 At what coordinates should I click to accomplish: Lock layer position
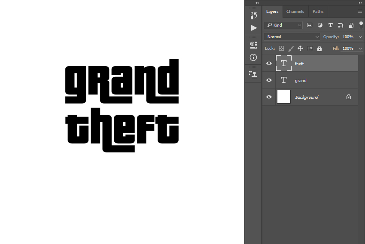pyautogui.click(x=300, y=49)
